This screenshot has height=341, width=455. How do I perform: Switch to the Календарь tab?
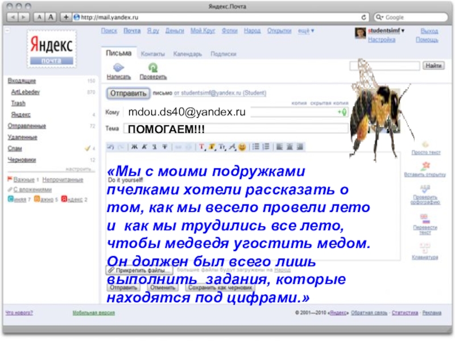[188, 54]
